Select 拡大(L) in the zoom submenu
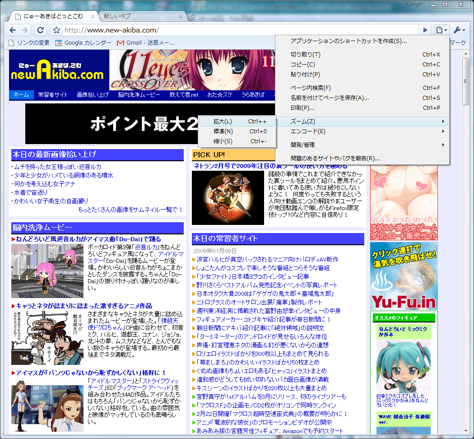 (x=237, y=121)
